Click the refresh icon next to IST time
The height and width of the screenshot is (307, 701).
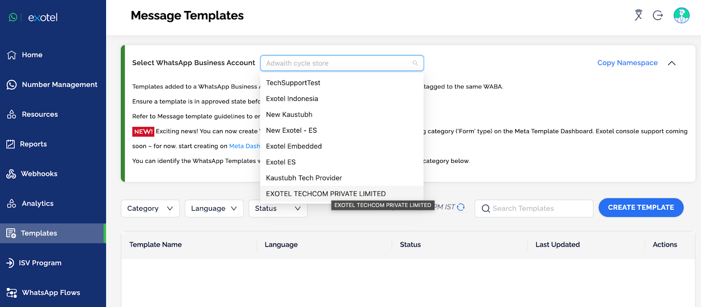coord(461,207)
